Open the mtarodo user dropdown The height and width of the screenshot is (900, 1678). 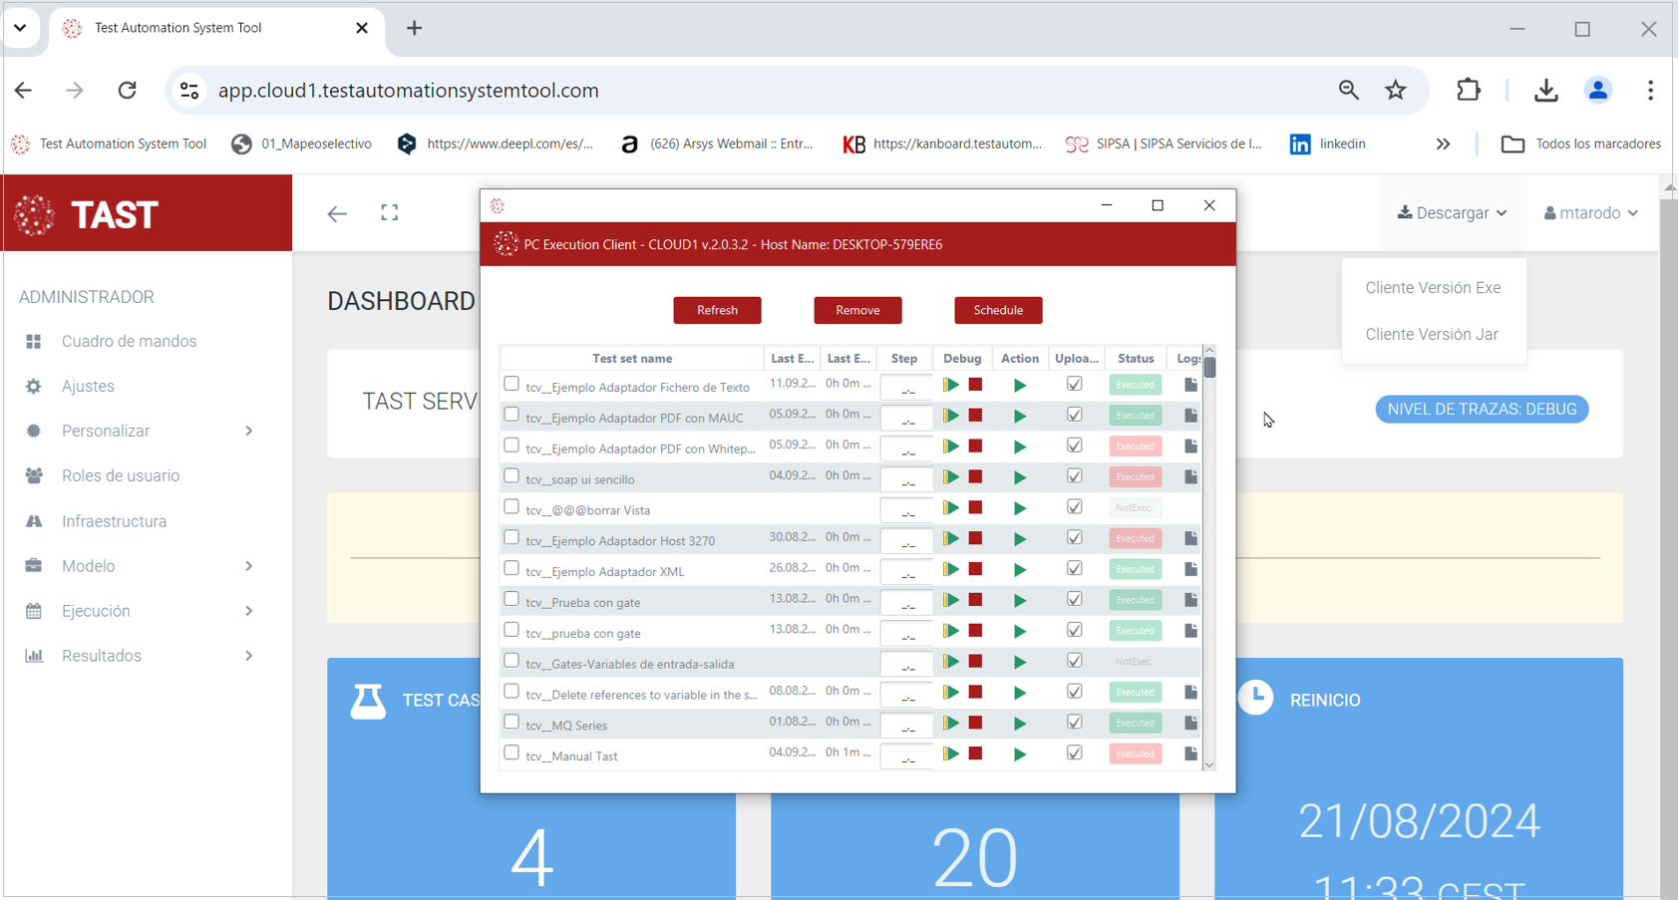click(1590, 213)
